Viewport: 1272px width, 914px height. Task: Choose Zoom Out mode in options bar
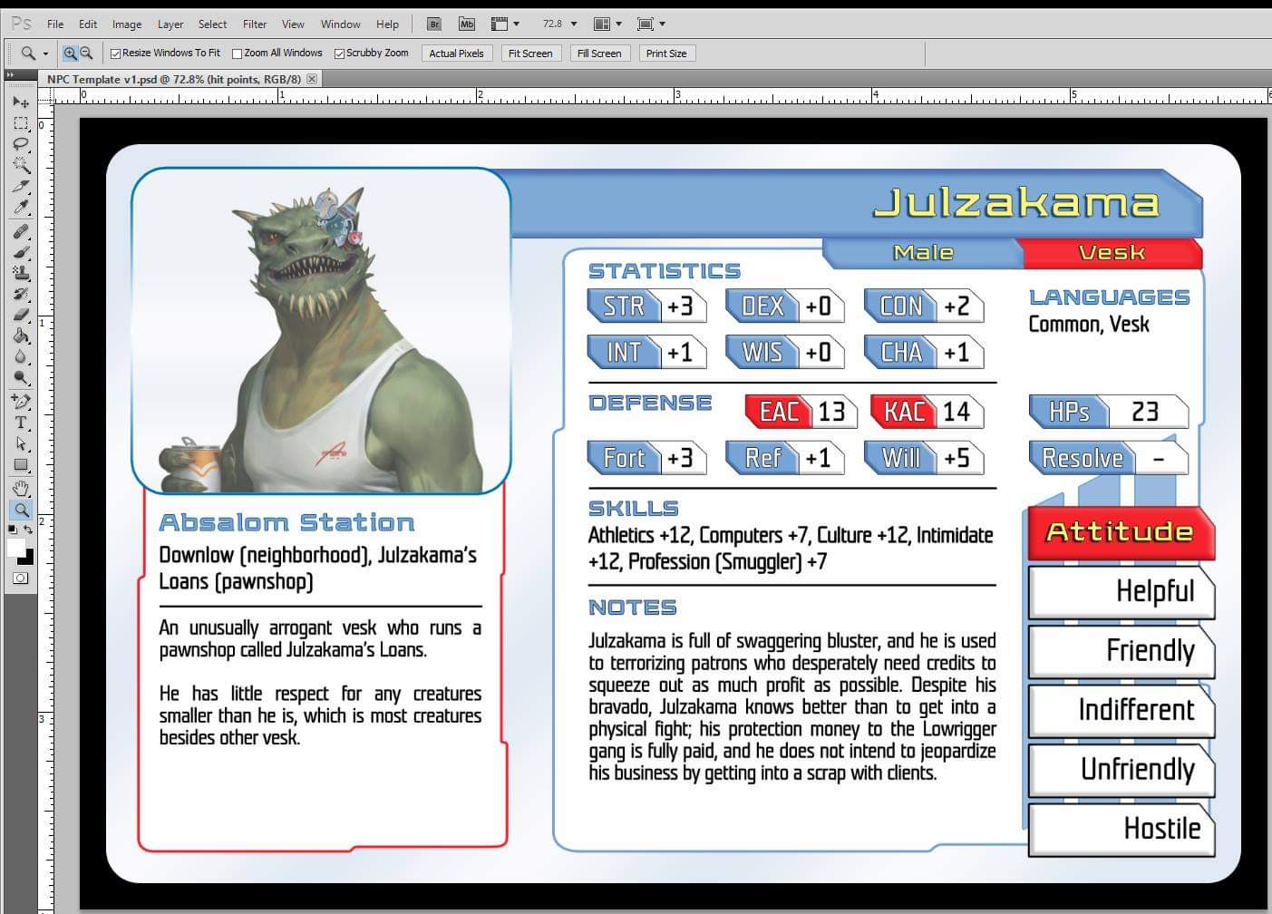86,53
